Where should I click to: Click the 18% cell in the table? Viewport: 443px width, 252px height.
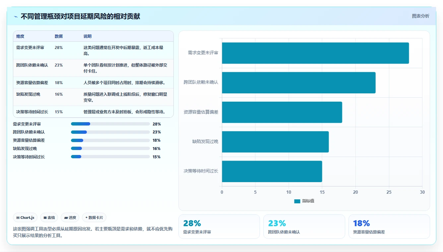tap(59, 83)
